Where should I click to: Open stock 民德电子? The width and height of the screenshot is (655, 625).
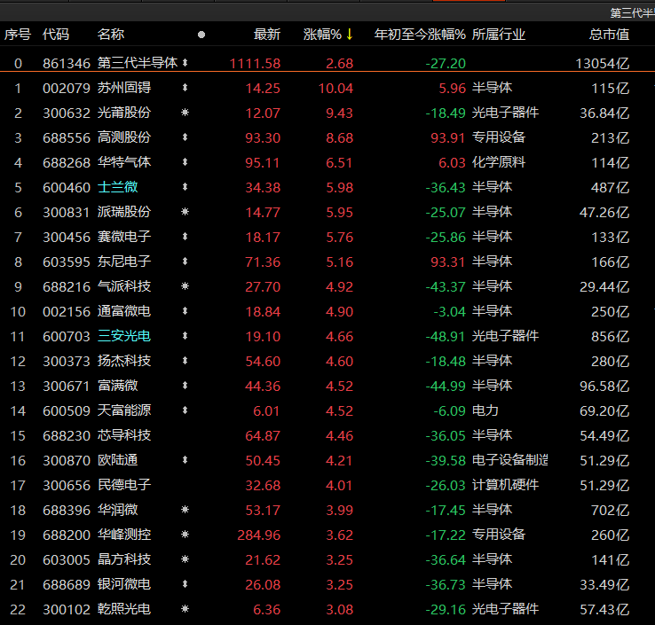[x=124, y=485]
